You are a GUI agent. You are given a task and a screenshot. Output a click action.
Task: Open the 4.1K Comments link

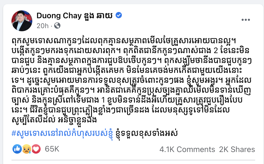[x=187, y=149]
